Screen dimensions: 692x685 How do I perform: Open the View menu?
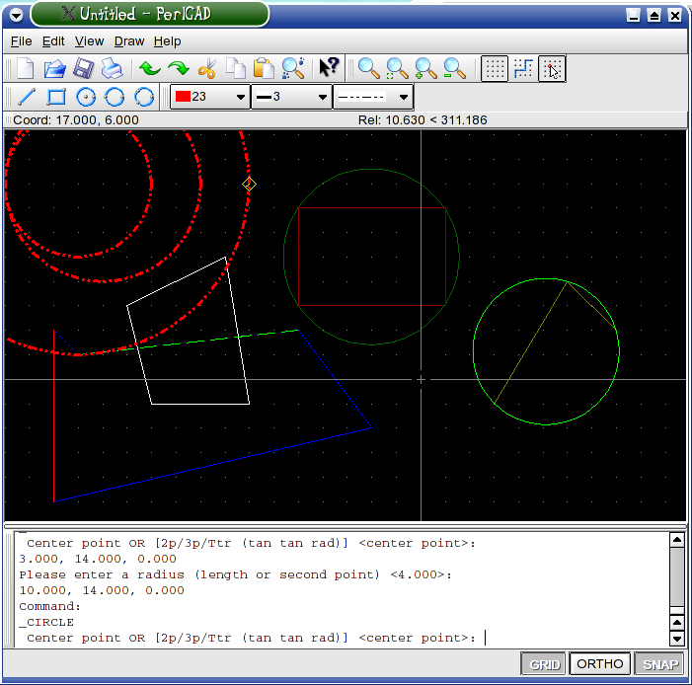point(89,41)
